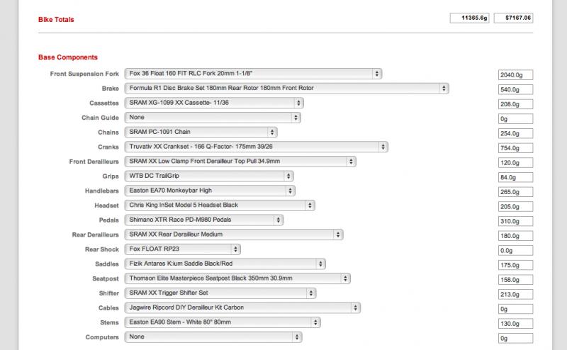Image resolution: width=567 pixels, height=350 pixels.
Task: Expand the Chains SRAM PC-1091 dropdown
Action: (201, 132)
